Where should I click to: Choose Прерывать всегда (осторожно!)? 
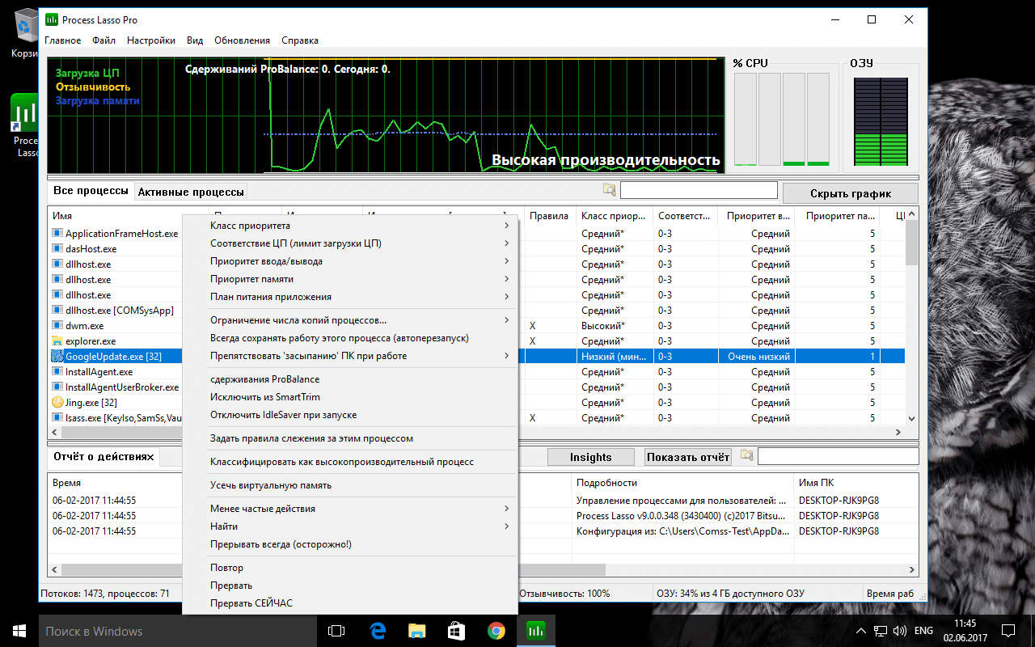[x=350, y=544]
